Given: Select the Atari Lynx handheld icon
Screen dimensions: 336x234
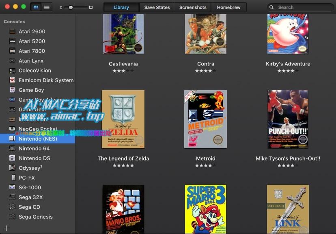Looking at the screenshot, I should pos(12,61).
